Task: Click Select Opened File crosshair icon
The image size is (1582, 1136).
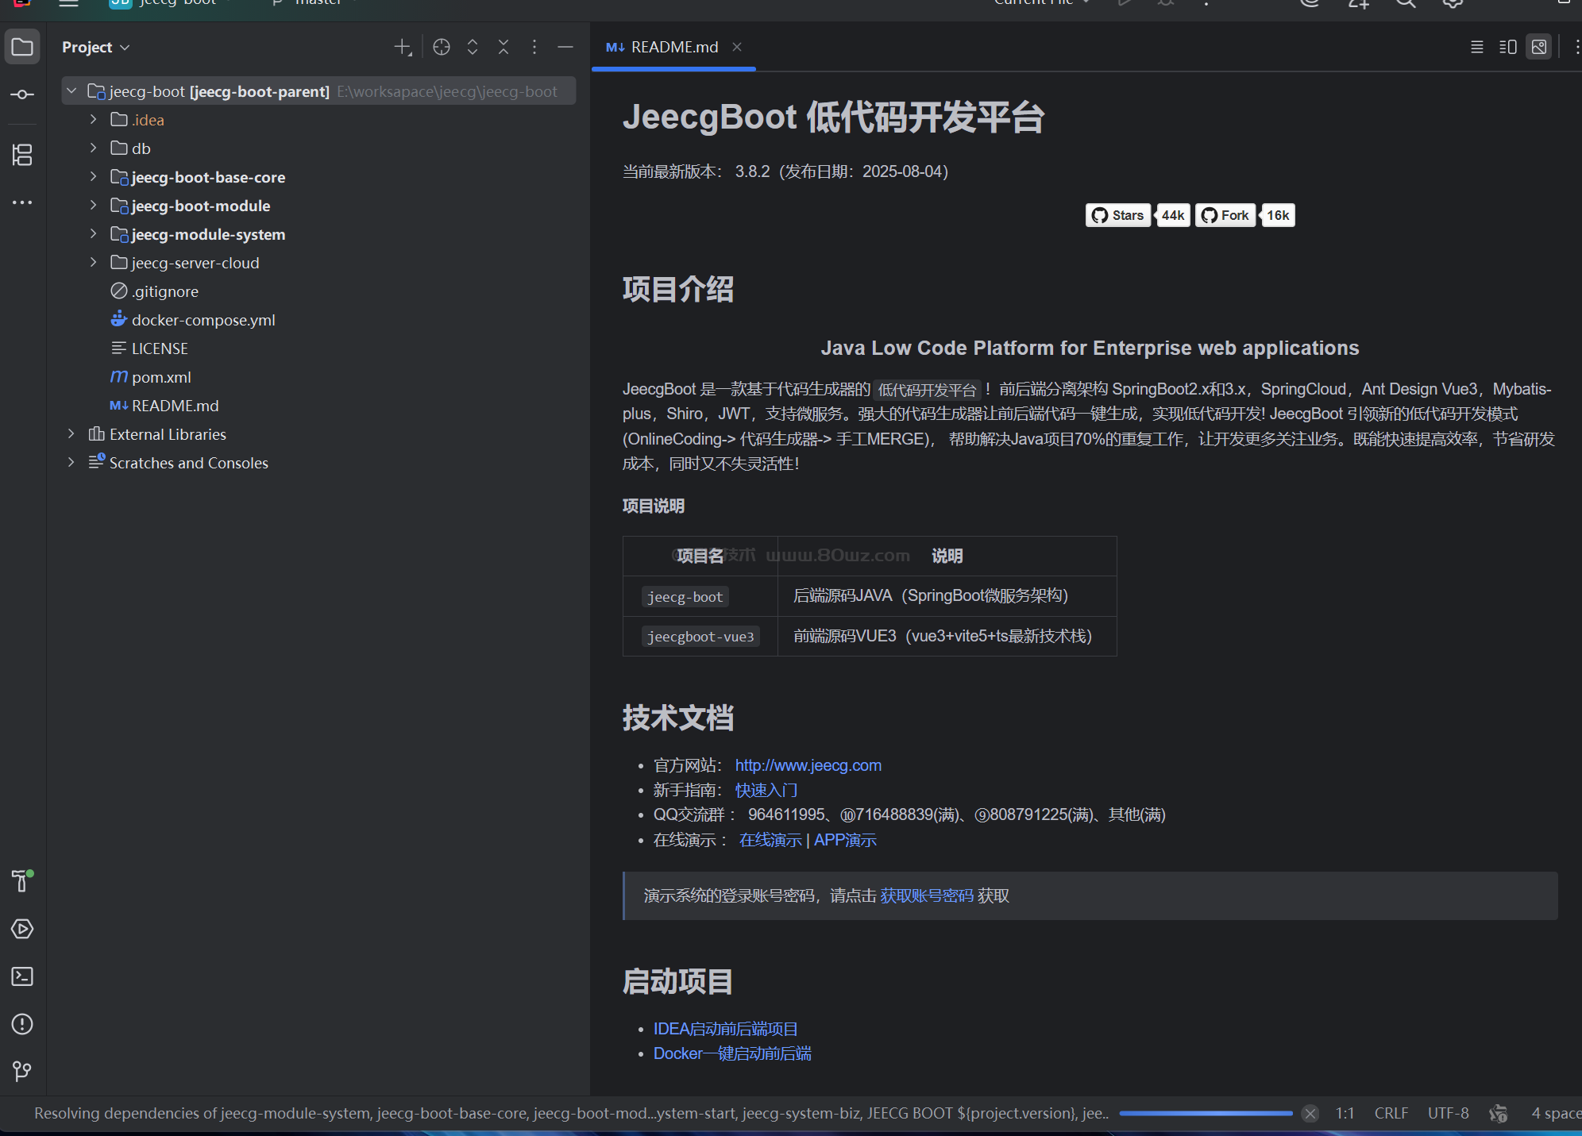Action: click(x=442, y=47)
